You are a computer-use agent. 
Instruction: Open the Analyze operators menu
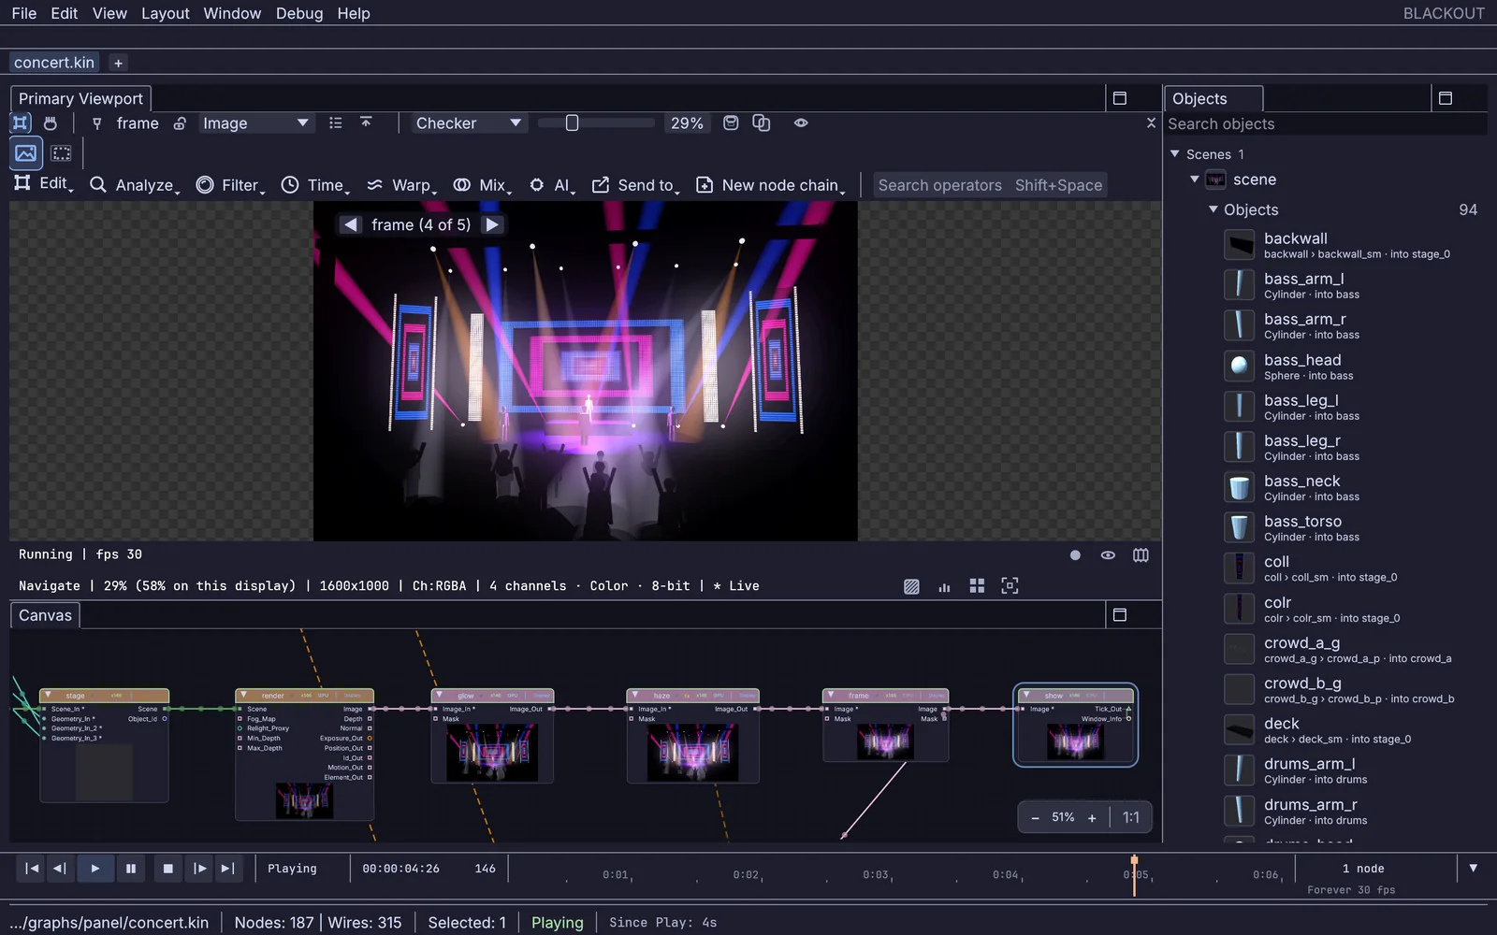(x=135, y=185)
